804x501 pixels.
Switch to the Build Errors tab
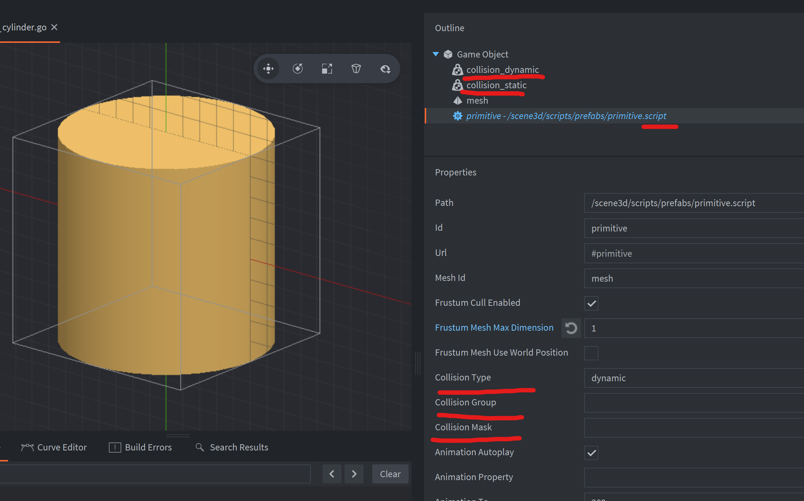[x=148, y=447]
